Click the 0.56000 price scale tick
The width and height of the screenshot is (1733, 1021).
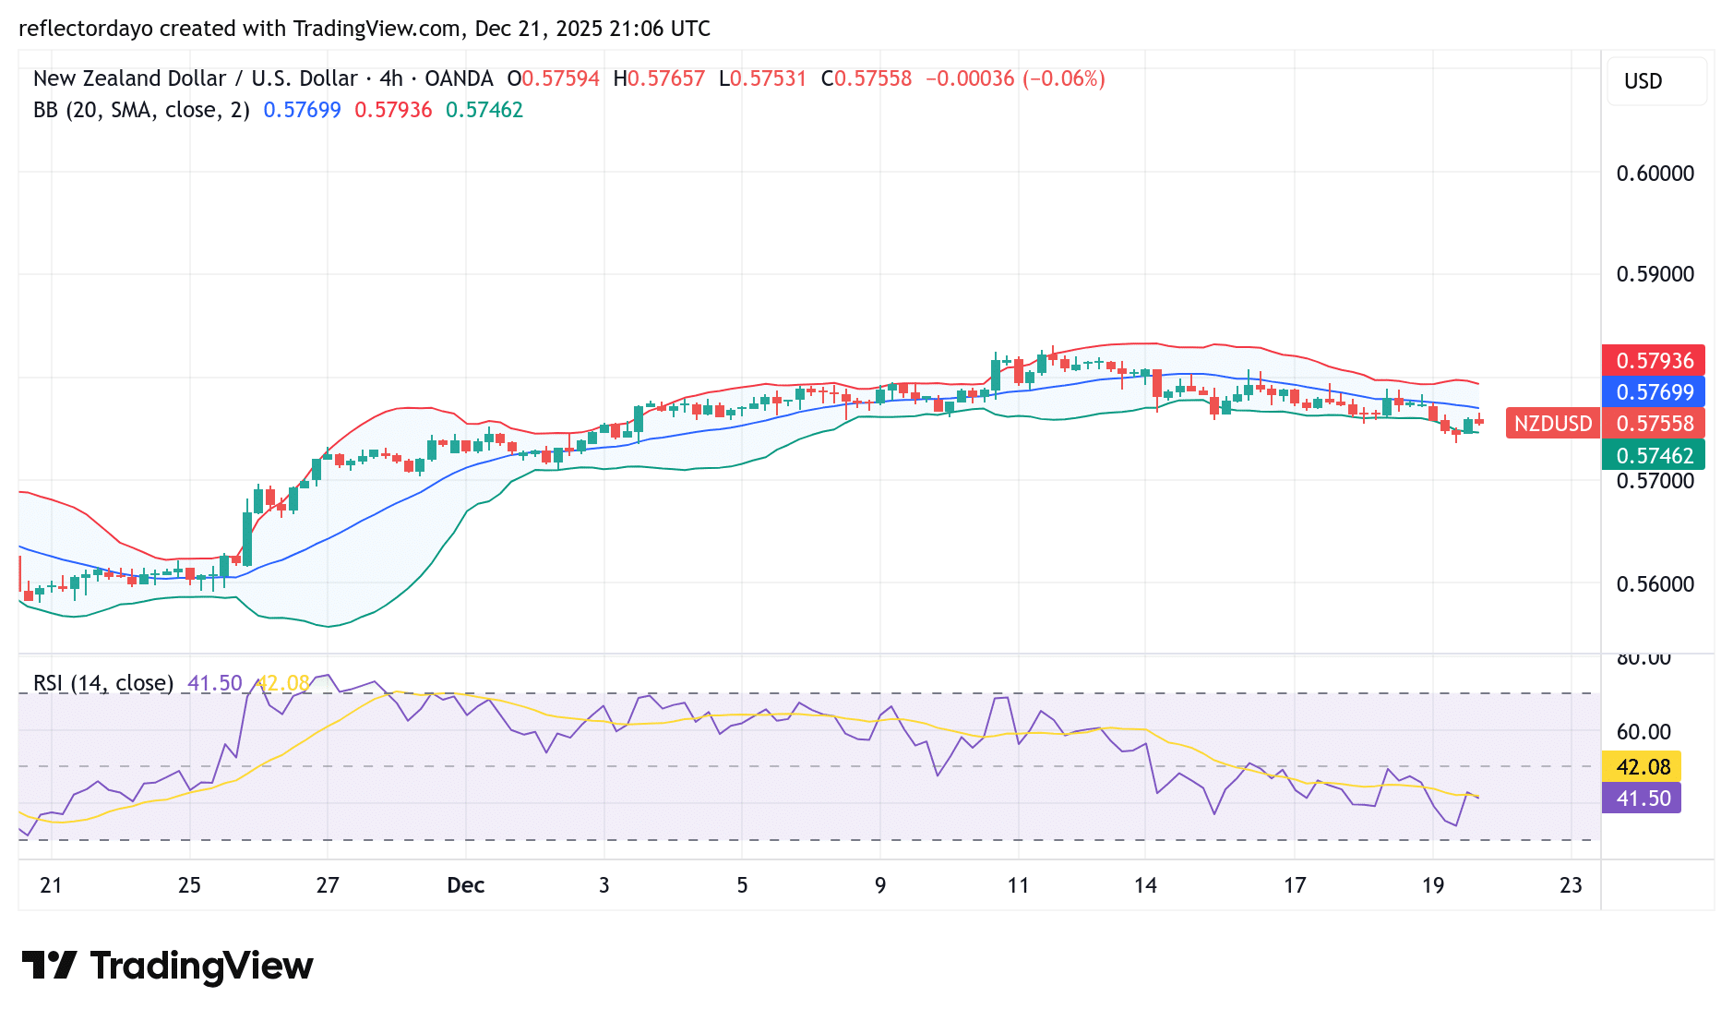coord(1655,583)
